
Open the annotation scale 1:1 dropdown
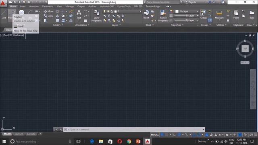[x=221, y=135]
